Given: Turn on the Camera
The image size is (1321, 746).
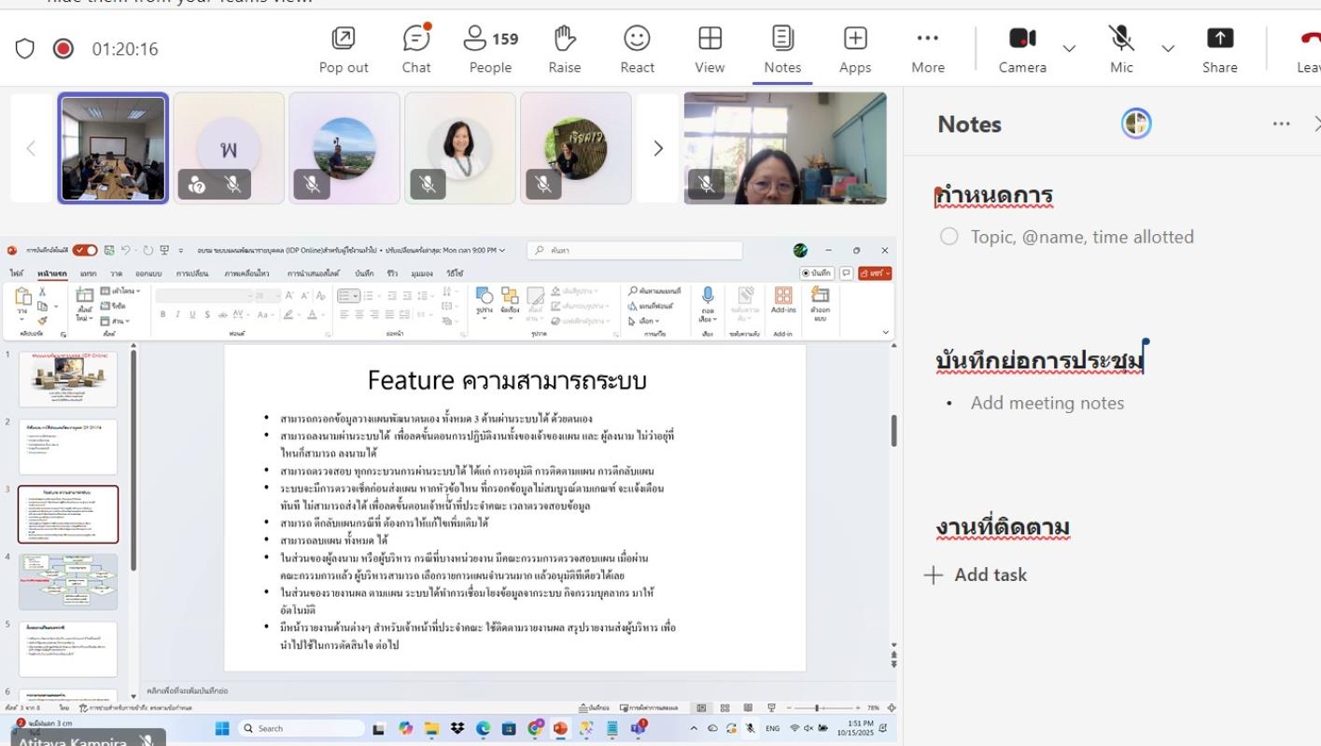Looking at the screenshot, I should tap(1022, 49).
